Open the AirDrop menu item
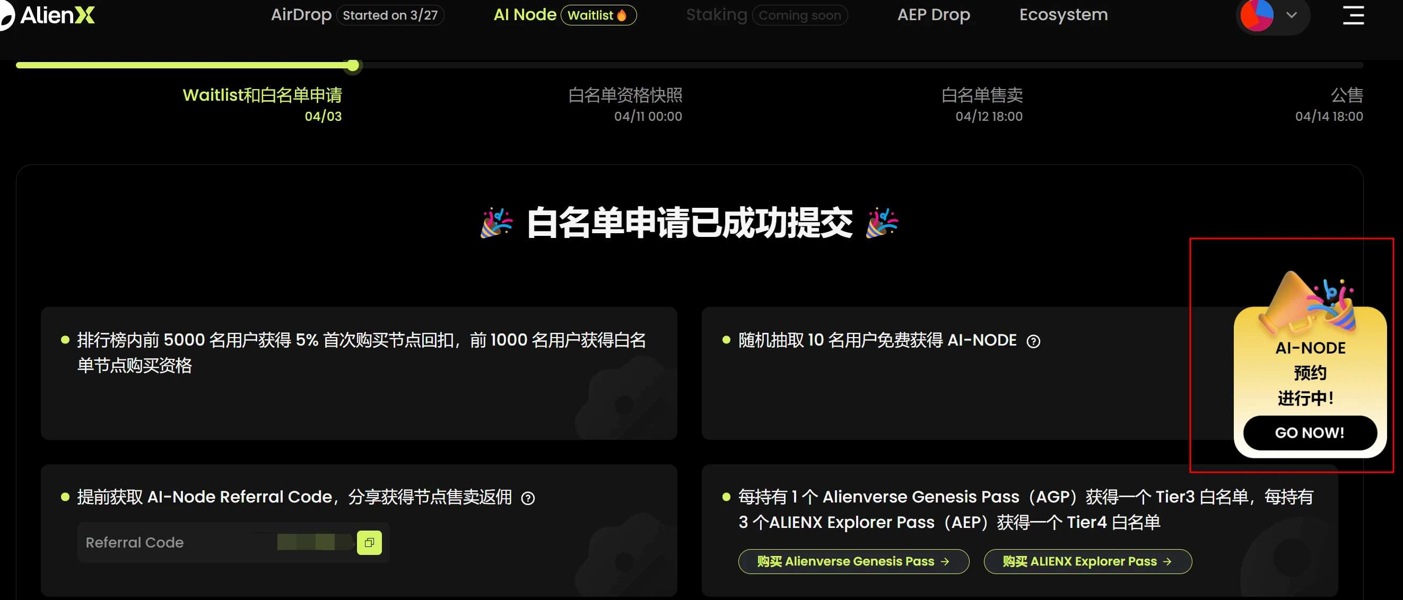The height and width of the screenshot is (600, 1403). pyautogui.click(x=301, y=15)
